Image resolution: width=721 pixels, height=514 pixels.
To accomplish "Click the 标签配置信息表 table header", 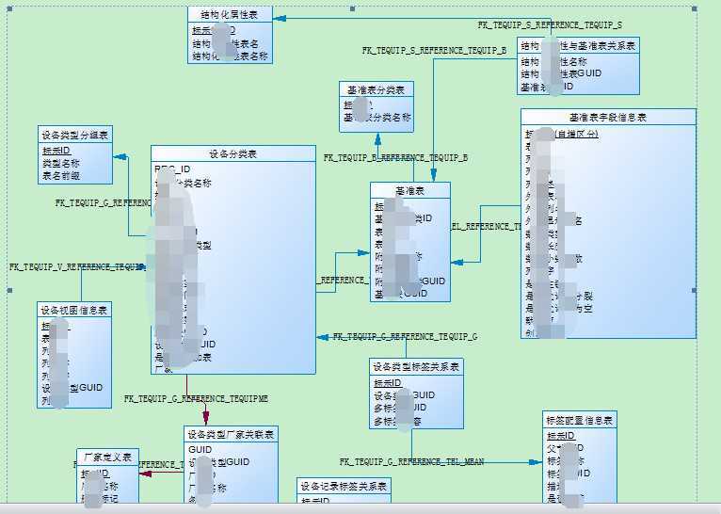I will 580,420.
